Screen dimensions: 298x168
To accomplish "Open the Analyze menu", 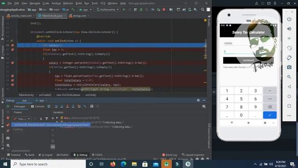I will pos(56,3).
